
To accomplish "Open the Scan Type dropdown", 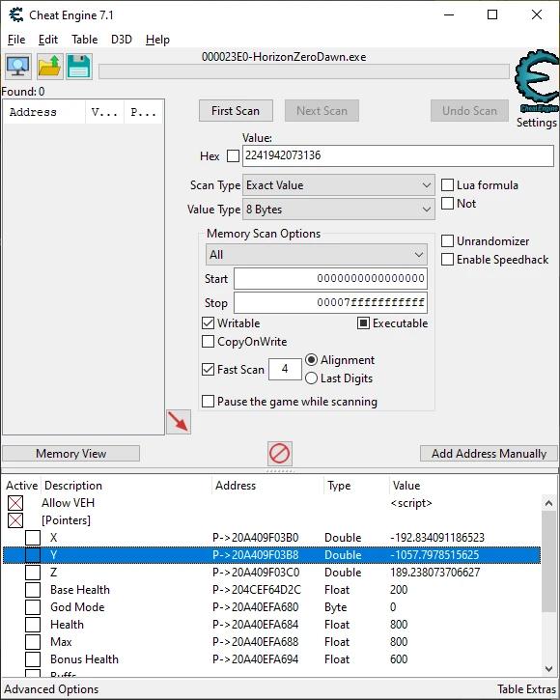I will tap(339, 184).
